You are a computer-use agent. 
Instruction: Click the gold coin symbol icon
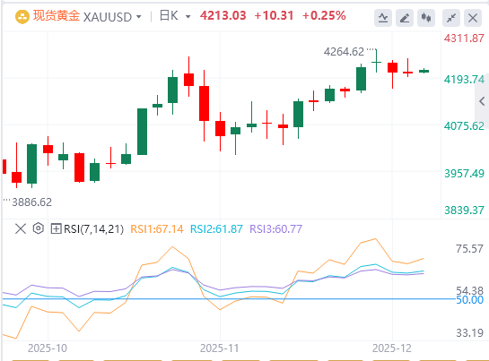[22, 17]
